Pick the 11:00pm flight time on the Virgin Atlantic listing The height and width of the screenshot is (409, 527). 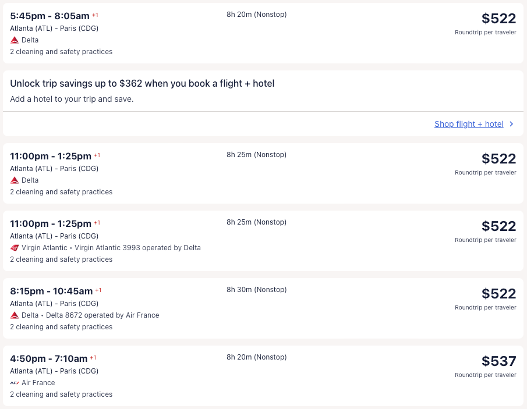pyautogui.click(x=51, y=223)
